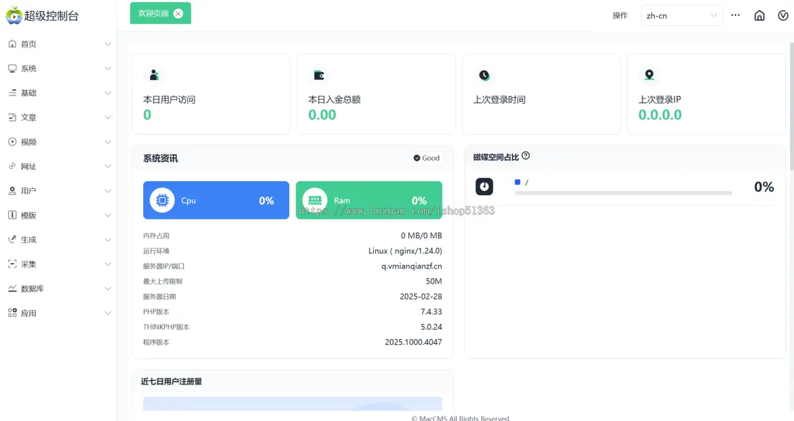Click the circled V icon top right

tap(783, 15)
